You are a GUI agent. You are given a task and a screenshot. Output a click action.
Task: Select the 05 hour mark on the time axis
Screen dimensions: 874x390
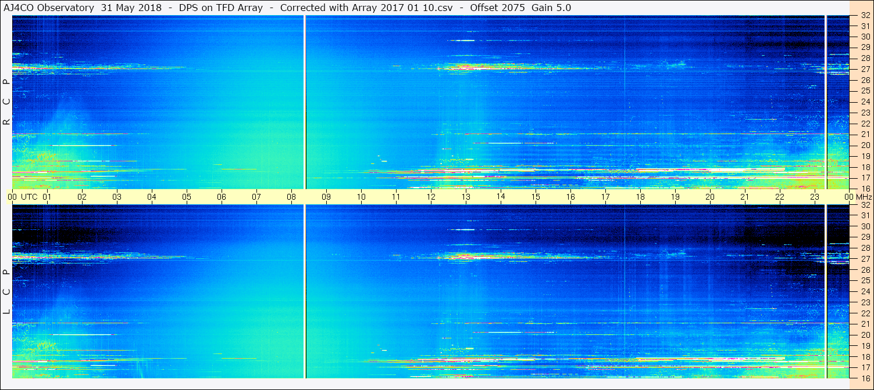click(x=187, y=197)
